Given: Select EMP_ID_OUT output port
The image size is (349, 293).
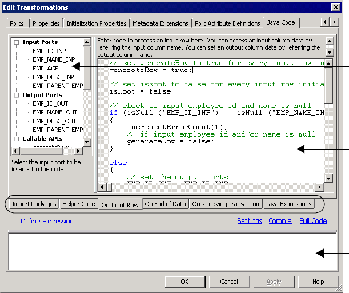Looking at the screenshot, I should tap(50, 103).
